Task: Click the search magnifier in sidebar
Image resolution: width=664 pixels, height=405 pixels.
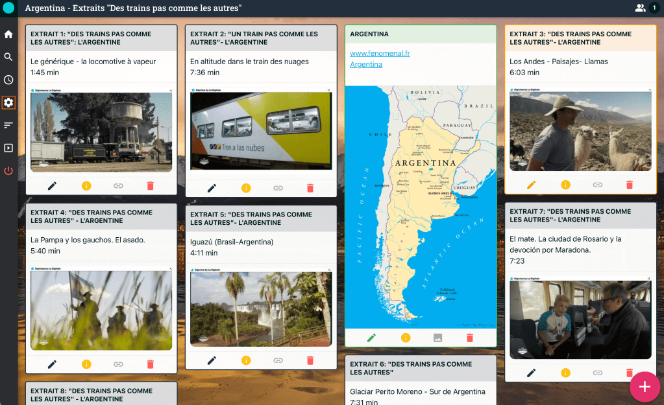Action: (8, 57)
